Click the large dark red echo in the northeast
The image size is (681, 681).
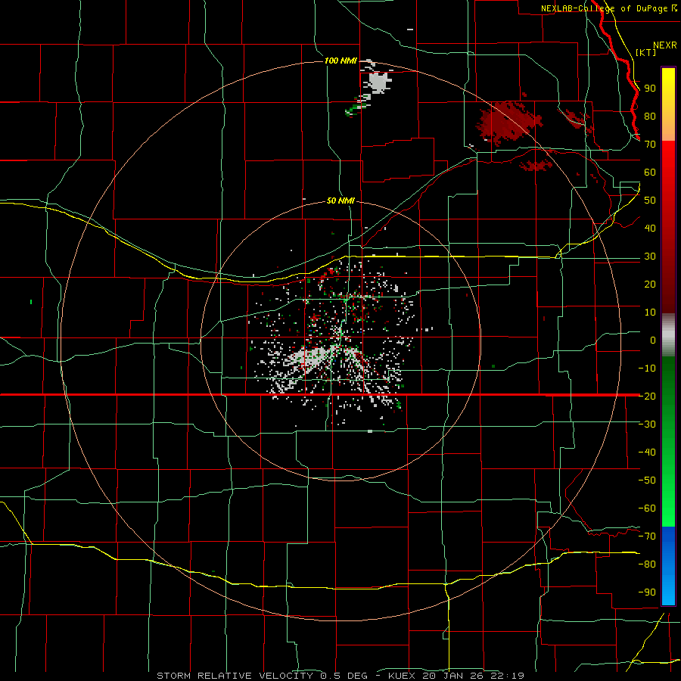(x=509, y=121)
